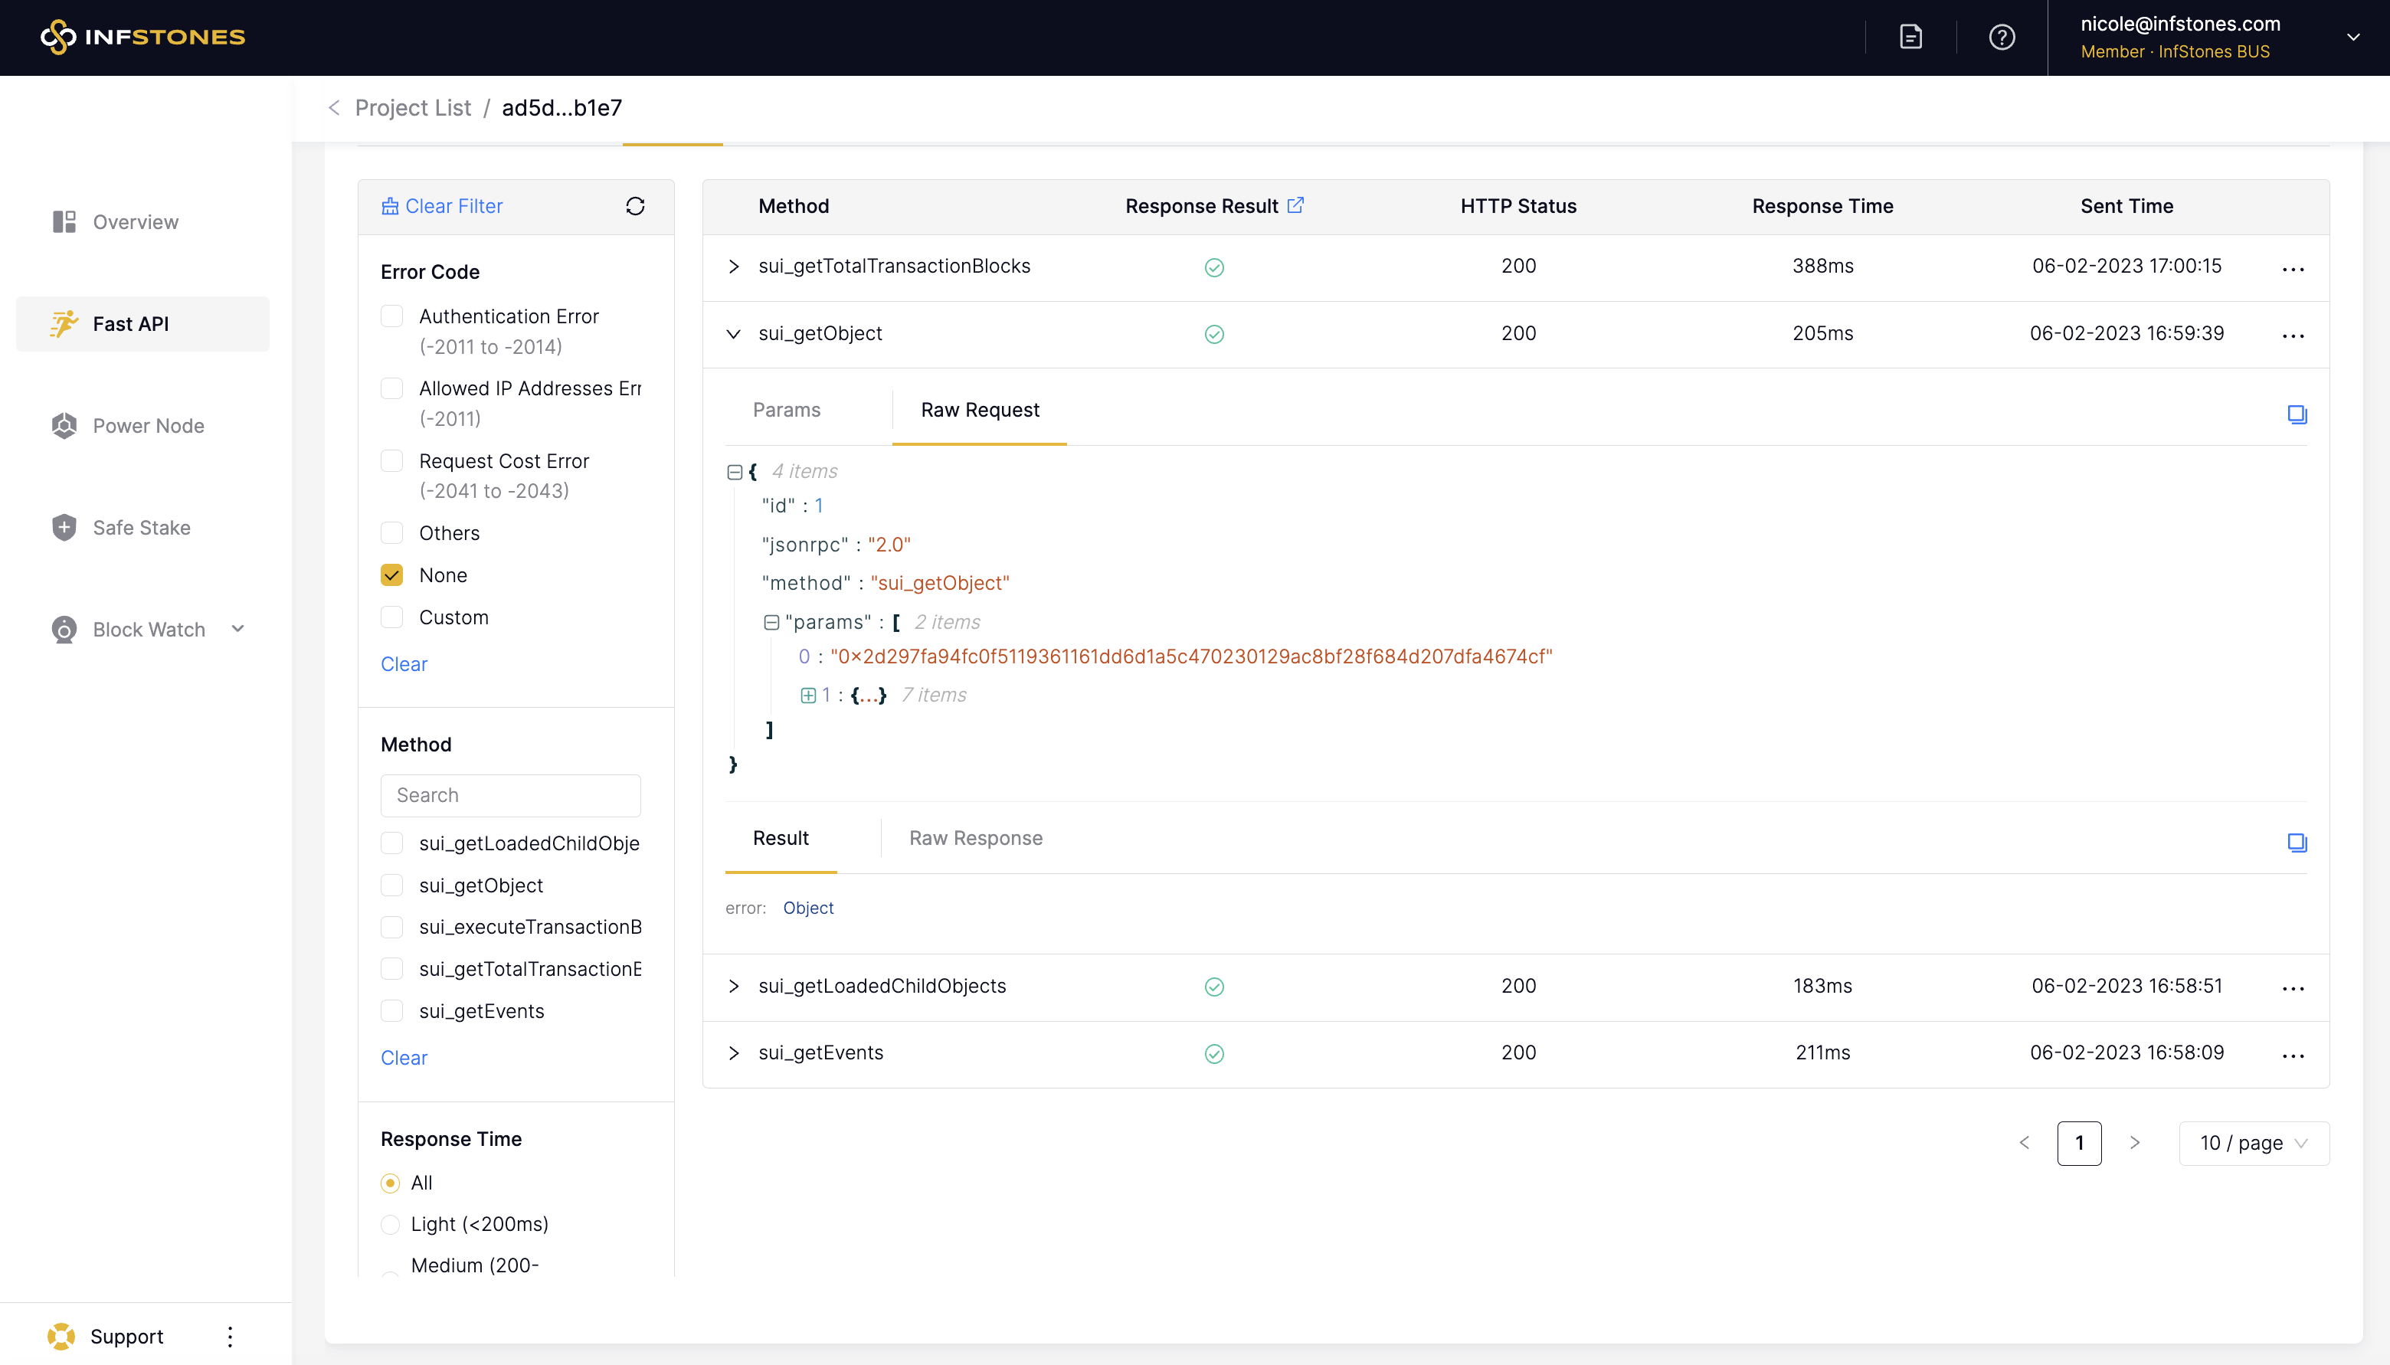Open the 10 / page dropdown

pos(2253,1143)
